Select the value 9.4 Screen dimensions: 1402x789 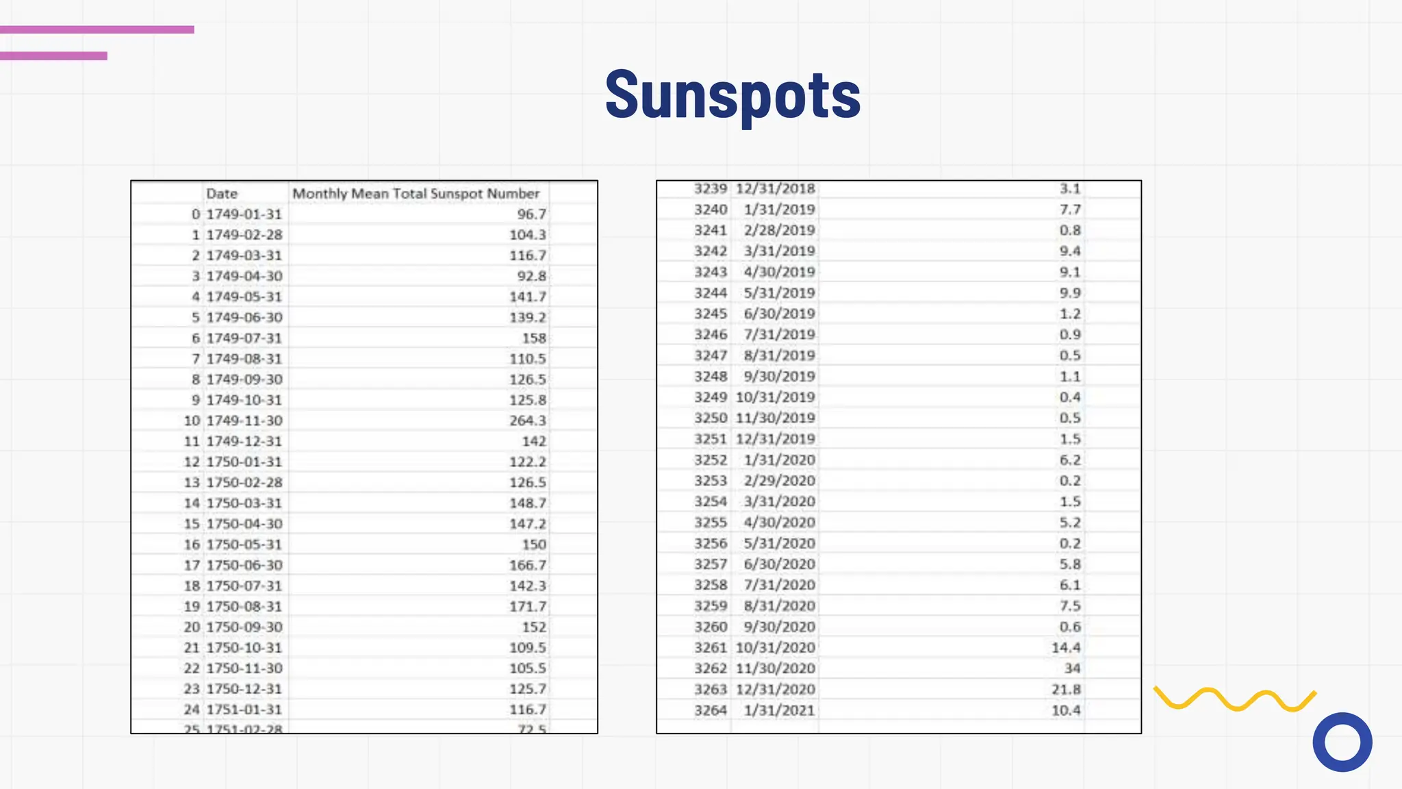coord(1070,251)
